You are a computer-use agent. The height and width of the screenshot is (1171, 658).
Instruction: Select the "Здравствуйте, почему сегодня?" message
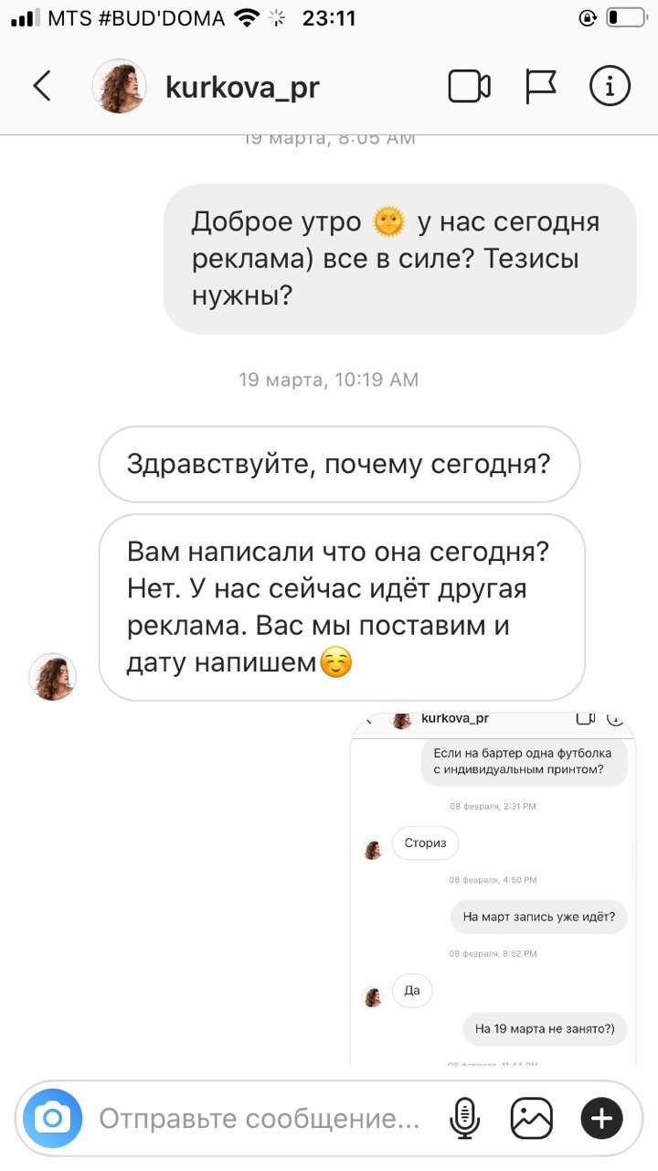pos(339,465)
